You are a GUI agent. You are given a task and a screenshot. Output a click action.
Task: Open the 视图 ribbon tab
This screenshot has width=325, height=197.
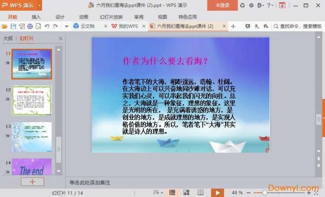pyautogui.click(x=162, y=17)
